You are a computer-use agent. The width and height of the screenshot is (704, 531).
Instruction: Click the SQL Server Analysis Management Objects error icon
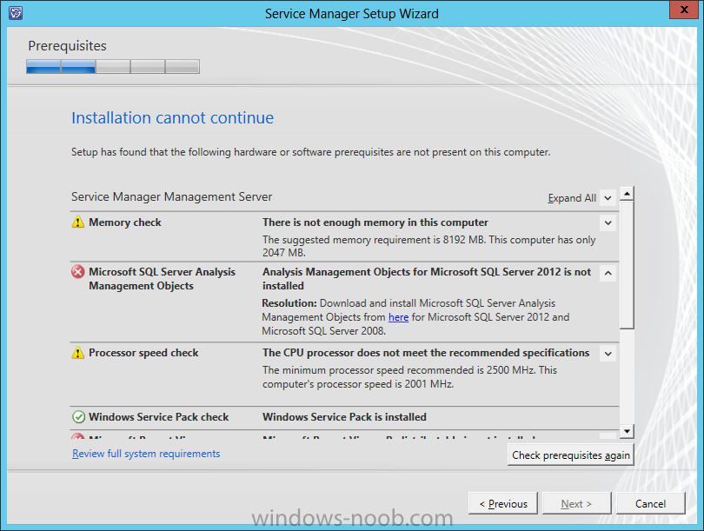pos(78,272)
